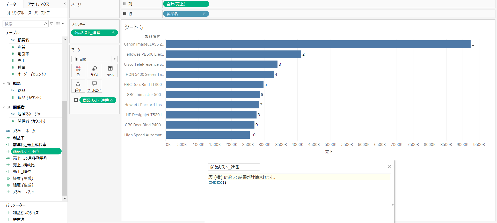Close the calculation editor dialog
This screenshot has height=223, width=497.
(x=389, y=167)
